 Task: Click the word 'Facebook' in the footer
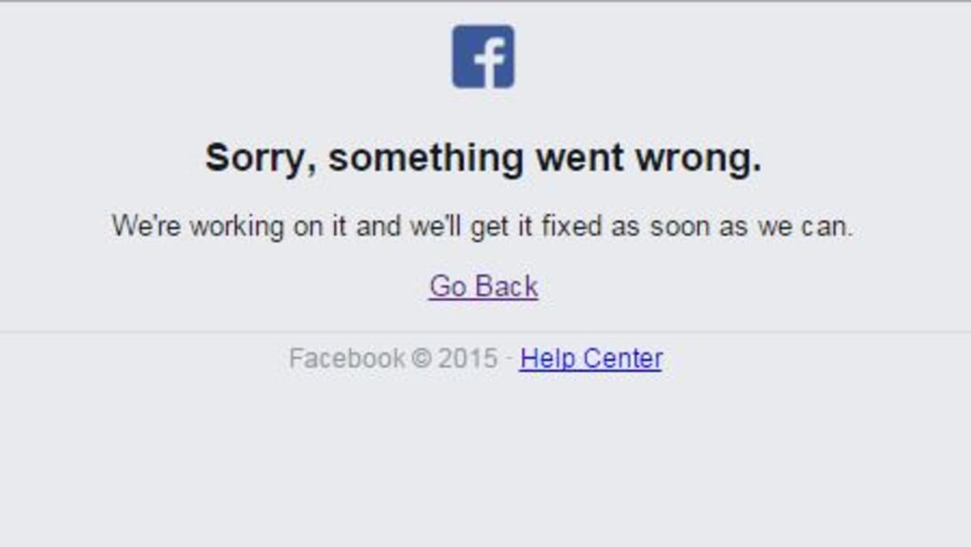(347, 358)
